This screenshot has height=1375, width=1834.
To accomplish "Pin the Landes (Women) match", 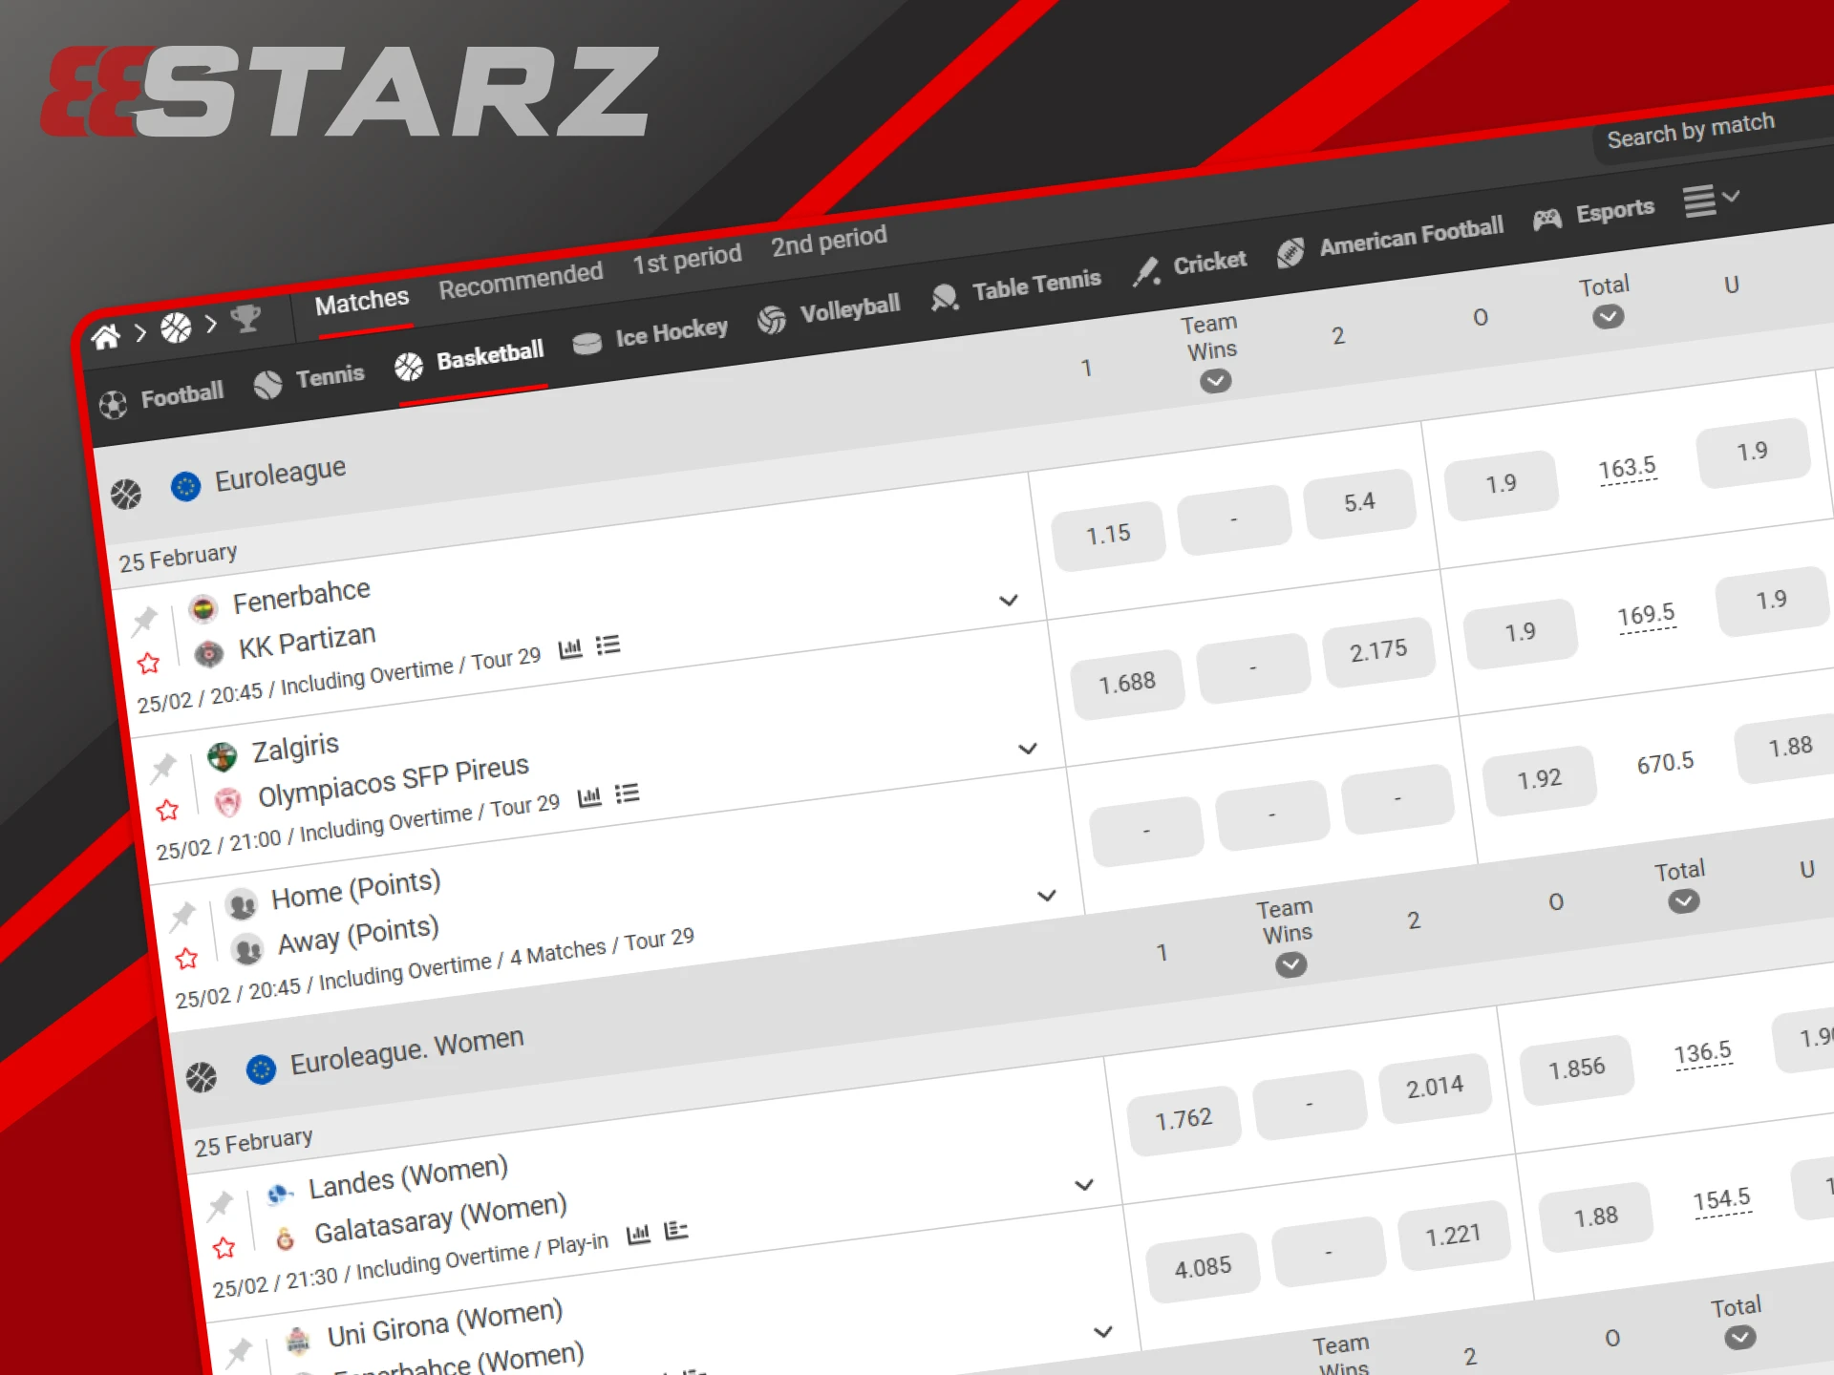I will pos(221,1205).
